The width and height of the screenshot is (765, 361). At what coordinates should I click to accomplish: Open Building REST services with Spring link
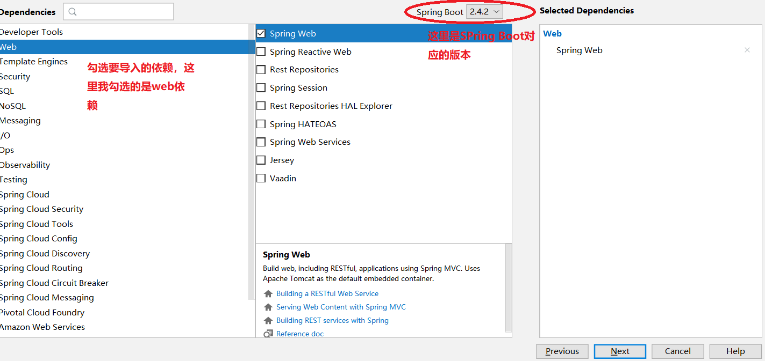332,321
